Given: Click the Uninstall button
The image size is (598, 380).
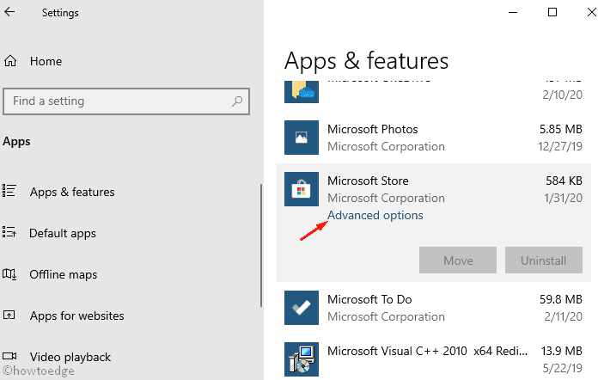Looking at the screenshot, I should point(544,260).
